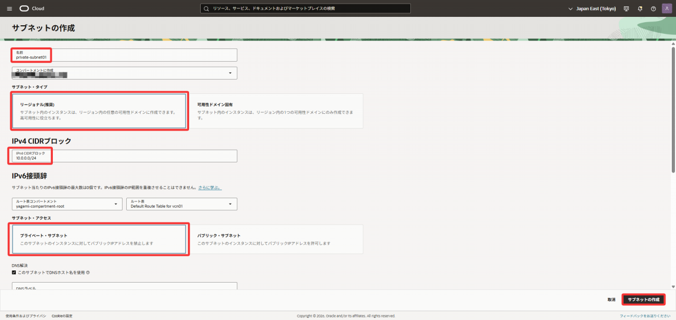Screen dimensions: 676x320
Task: Edit the IPv4 CIDR block field
Action: 125,156
